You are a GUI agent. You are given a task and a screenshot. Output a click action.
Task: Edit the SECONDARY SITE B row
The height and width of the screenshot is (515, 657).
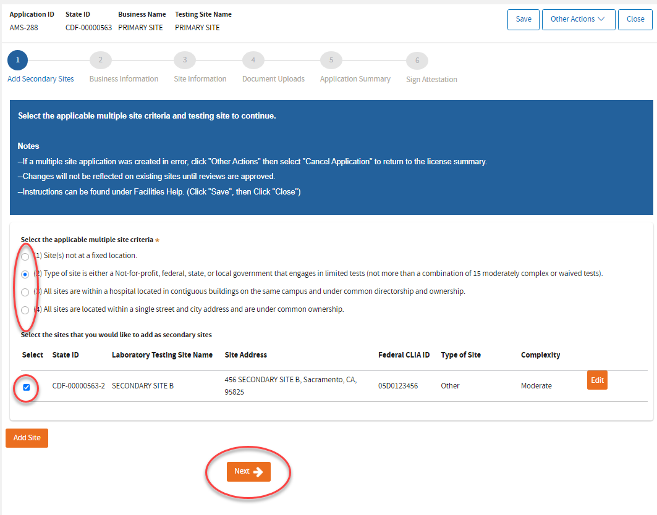coord(597,380)
